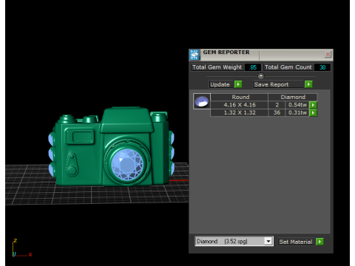Screen dimensions: 355x266
Task: Click quantity 36 cell
Action: tap(277, 113)
